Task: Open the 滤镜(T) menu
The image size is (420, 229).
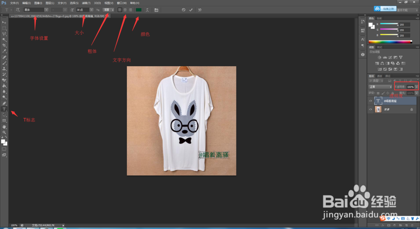Action: (86, 3)
